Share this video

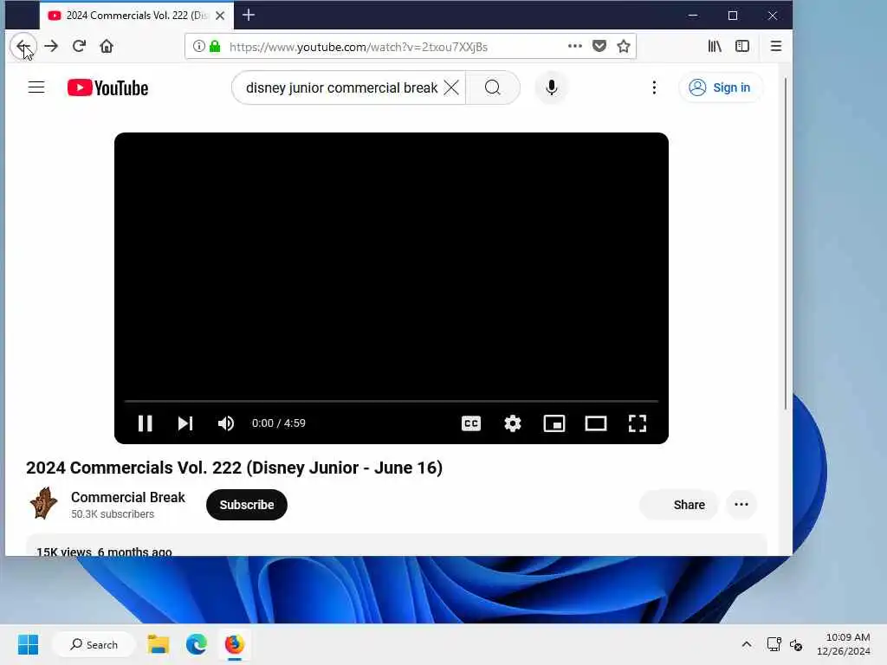coord(679,505)
